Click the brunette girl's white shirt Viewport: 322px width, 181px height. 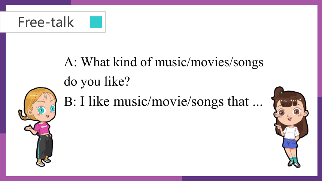point(291,133)
